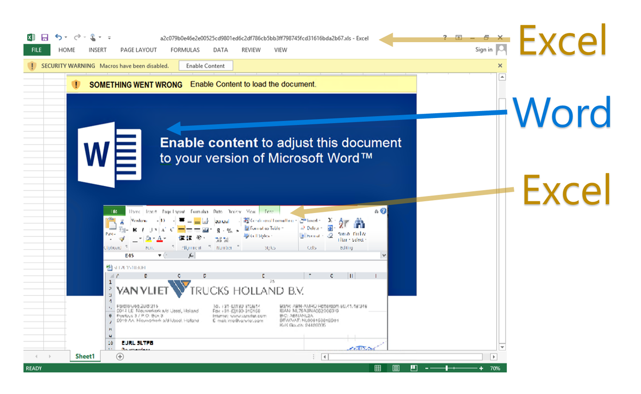This screenshot has height=394, width=641.
Task: Click the sheet tab bar split handle
Action: tap(314, 357)
